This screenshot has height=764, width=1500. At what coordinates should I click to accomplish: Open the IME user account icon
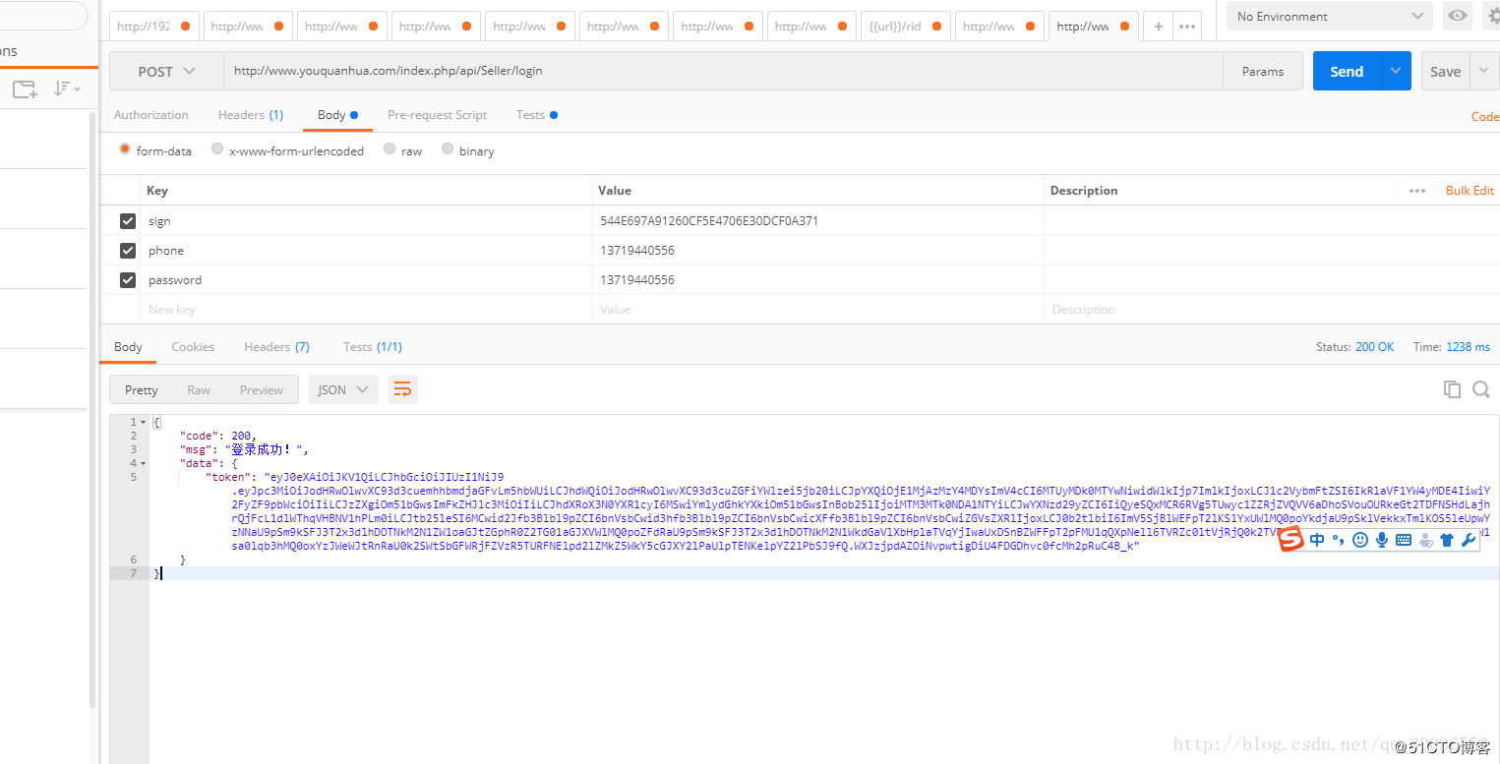pos(1425,539)
